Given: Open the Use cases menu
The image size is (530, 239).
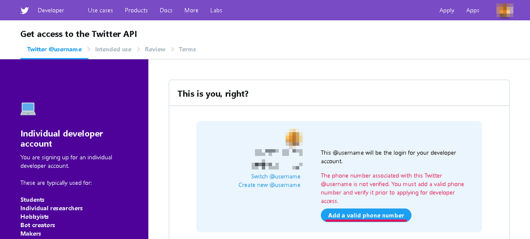Looking at the screenshot, I should tap(100, 11).
